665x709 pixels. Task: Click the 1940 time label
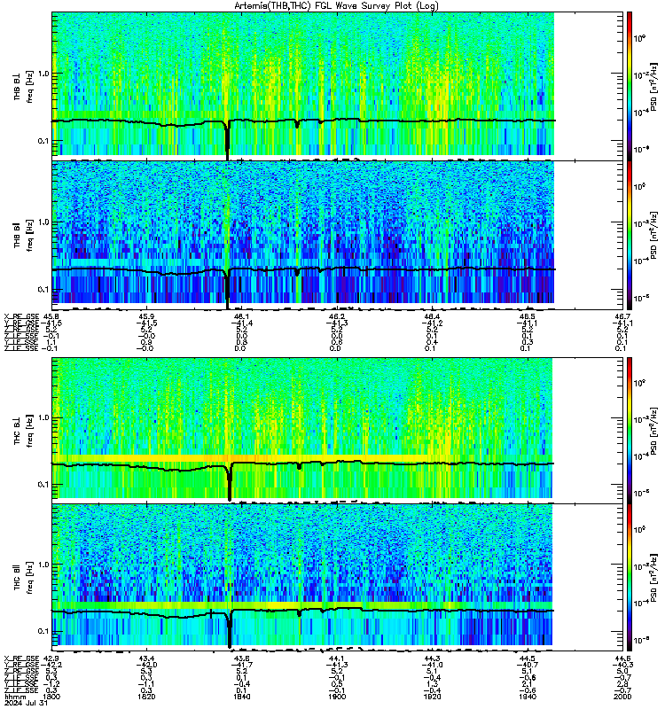tap(528, 697)
